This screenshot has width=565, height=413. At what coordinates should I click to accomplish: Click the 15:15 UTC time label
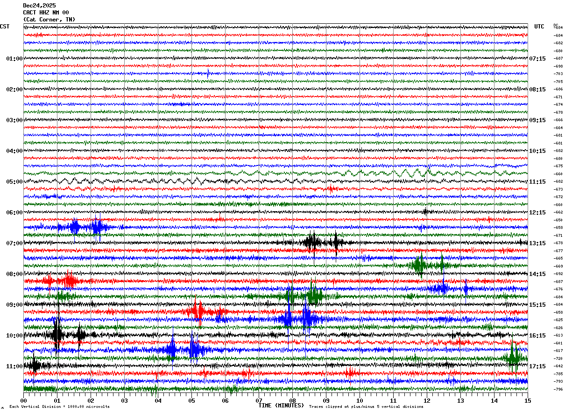[537, 305]
